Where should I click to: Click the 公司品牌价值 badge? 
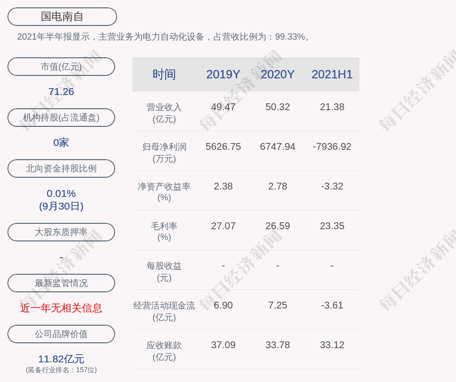61,334
